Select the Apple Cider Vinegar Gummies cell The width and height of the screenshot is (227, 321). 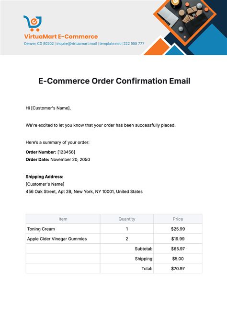pos(63,238)
